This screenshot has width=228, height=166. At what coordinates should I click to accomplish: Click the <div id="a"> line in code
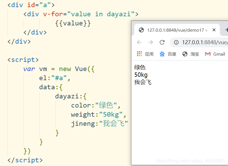(31, 5)
